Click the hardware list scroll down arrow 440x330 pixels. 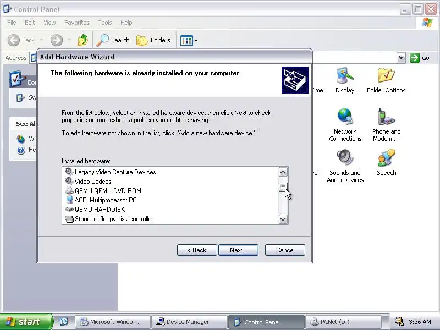pos(283,219)
